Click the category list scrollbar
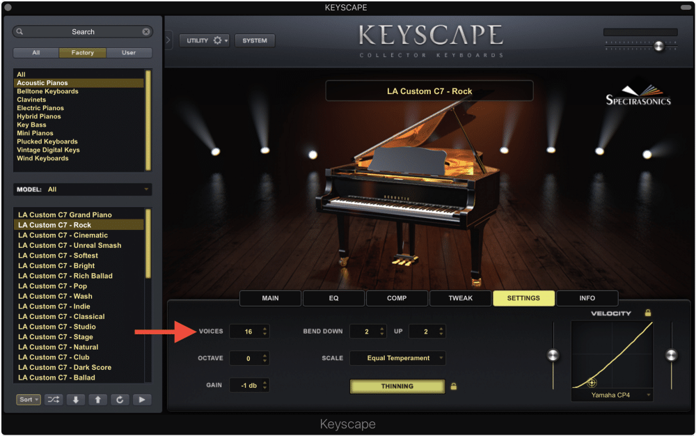 click(148, 120)
